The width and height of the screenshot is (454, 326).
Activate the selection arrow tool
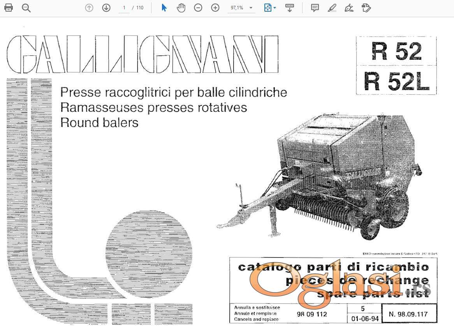(164, 8)
